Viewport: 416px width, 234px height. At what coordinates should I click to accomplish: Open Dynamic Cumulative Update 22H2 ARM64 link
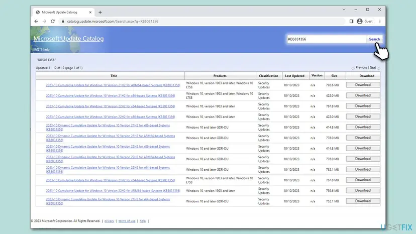(111, 159)
